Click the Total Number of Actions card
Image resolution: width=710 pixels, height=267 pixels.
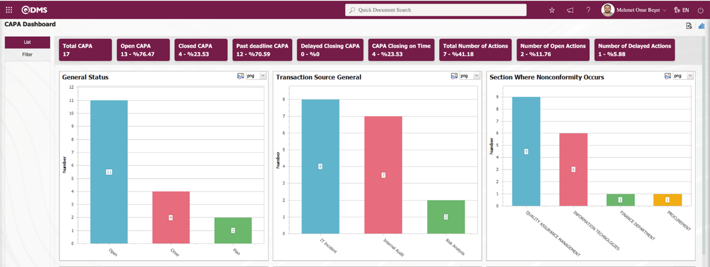tap(476, 50)
